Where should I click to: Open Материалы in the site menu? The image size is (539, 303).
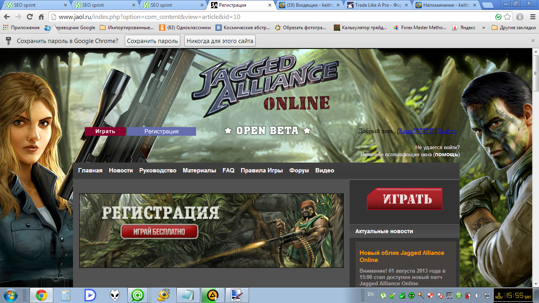click(199, 170)
